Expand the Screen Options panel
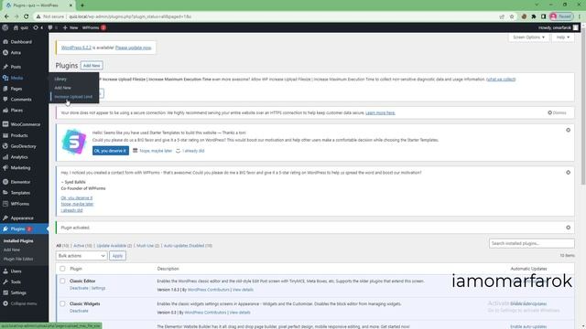Image resolution: width=586 pixels, height=329 pixels. 528,37
